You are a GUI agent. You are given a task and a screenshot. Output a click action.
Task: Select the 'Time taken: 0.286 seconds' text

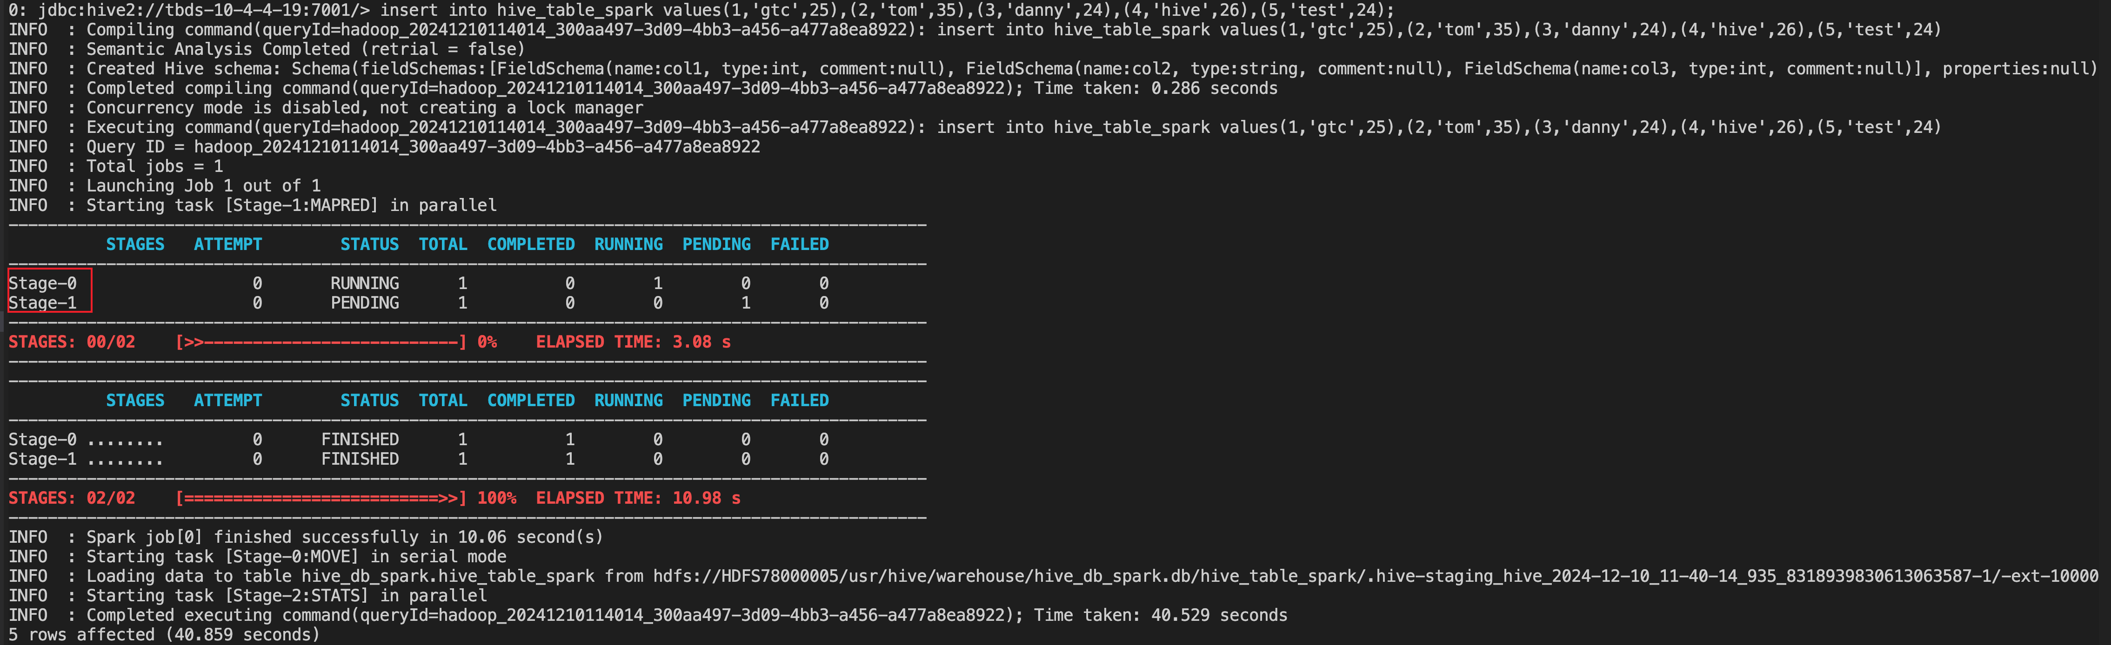point(1156,88)
